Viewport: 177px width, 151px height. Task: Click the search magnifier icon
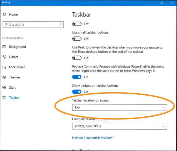(61, 25)
